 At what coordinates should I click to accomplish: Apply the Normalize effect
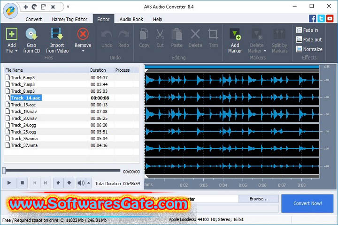pyautogui.click(x=309, y=49)
